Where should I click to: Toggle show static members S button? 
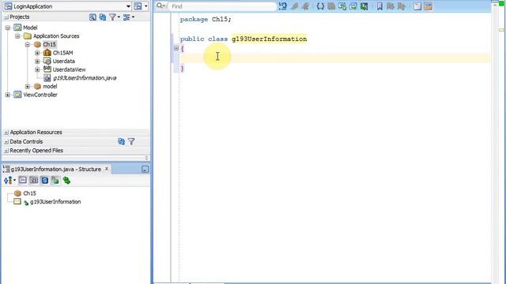click(x=44, y=181)
